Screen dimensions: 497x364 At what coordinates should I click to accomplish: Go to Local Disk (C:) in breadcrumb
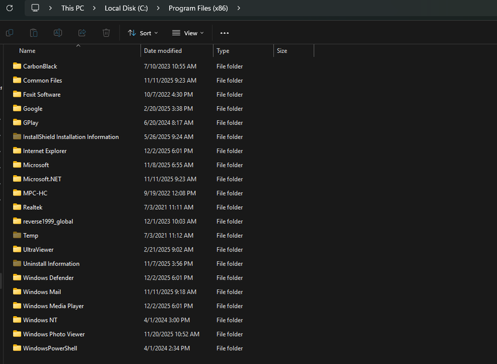(126, 8)
